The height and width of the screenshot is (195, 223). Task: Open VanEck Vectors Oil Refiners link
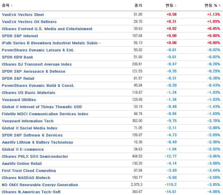tap(29, 22)
